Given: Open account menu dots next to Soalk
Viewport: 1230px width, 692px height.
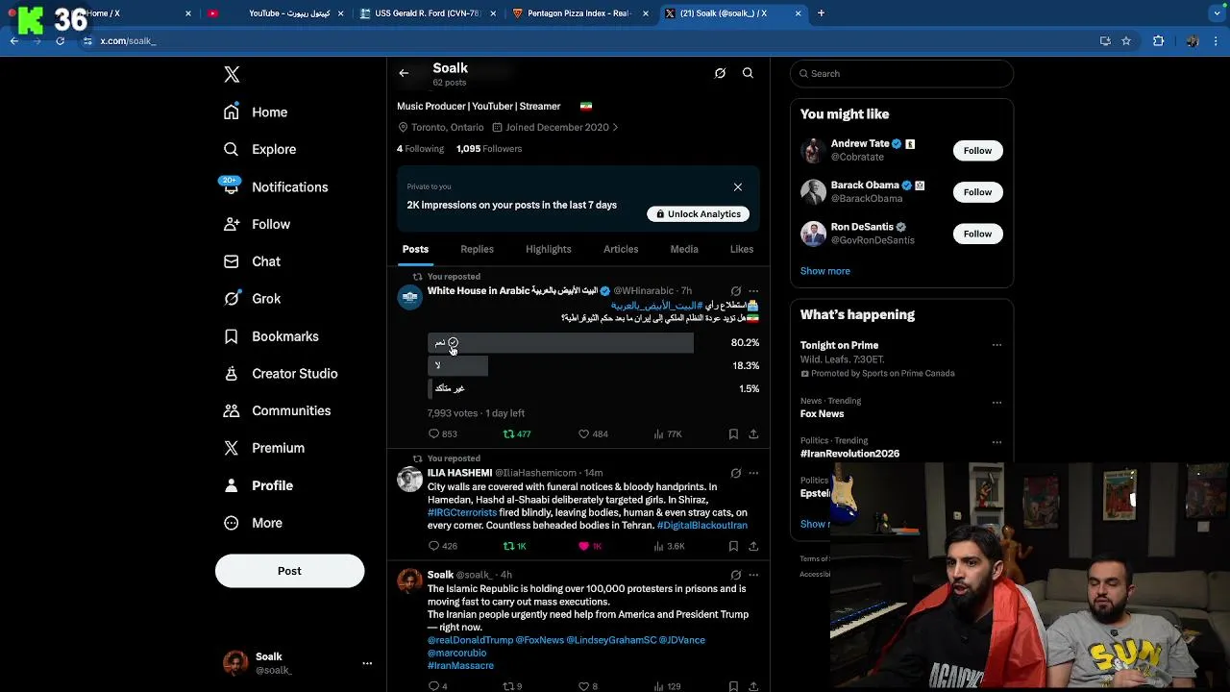Looking at the screenshot, I should [366, 663].
